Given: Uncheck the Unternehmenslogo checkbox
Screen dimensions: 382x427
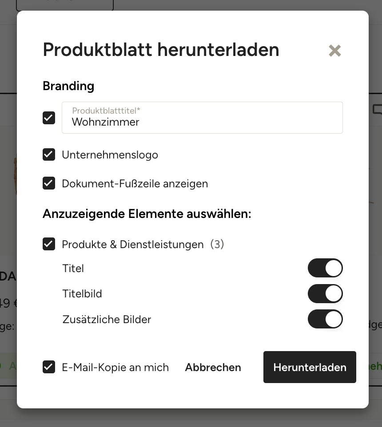Looking at the screenshot, I should tap(49, 154).
